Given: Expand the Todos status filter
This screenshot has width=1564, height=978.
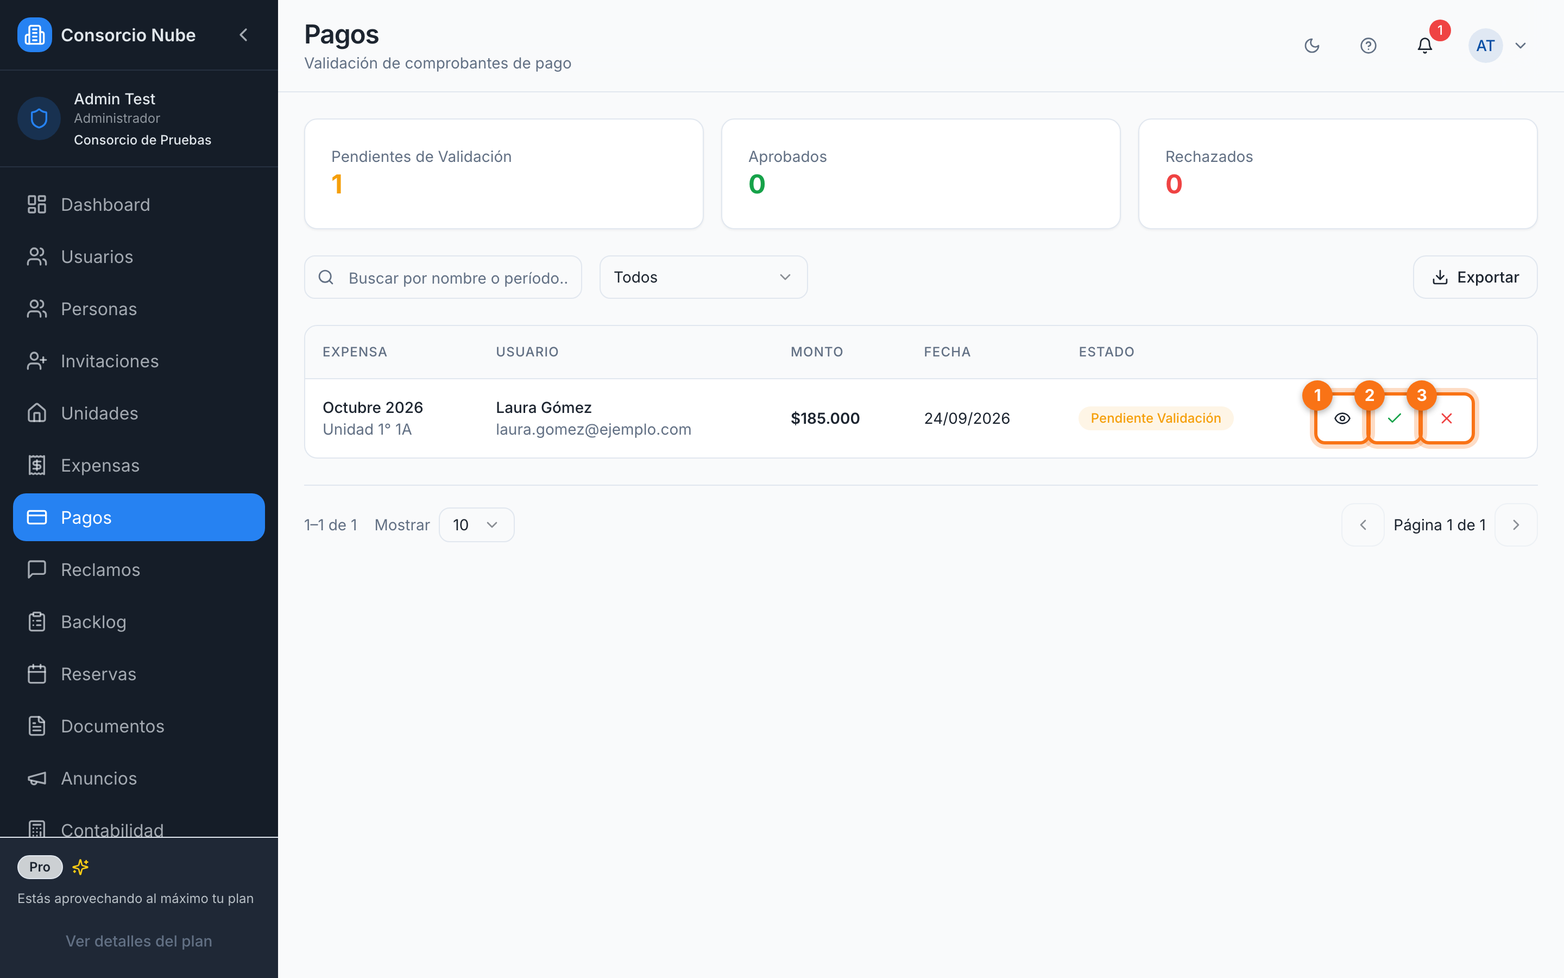Looking at the screenshot, I should point(703,277).
